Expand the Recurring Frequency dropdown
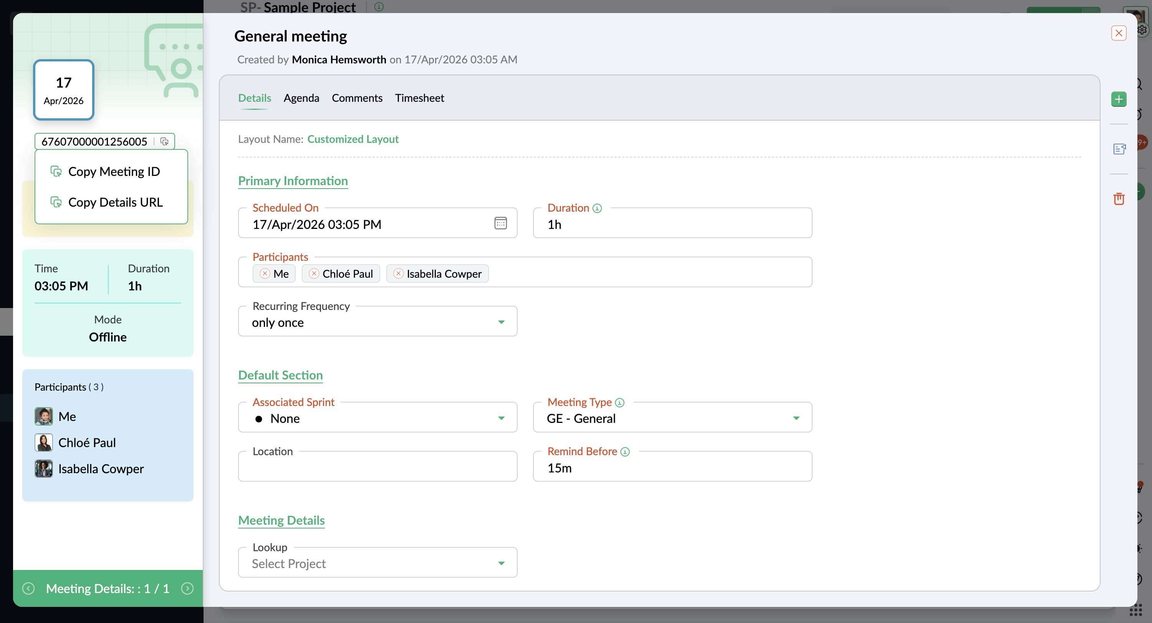 point(501,323)
